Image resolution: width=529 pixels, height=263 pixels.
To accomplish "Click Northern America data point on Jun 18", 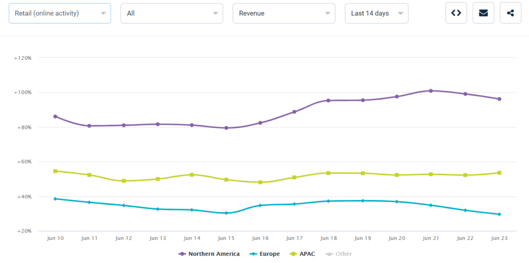I will pos(328,101).
